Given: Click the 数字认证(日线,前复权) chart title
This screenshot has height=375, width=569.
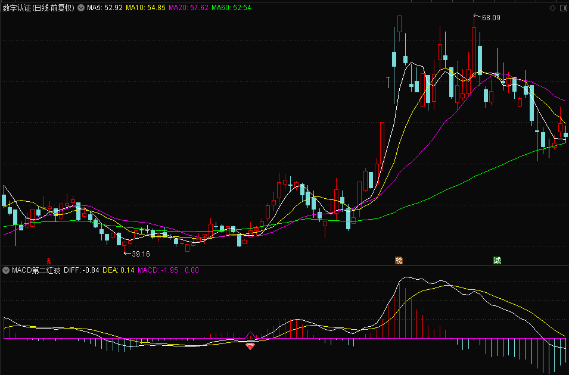Looking at the screenshot, I should coord(39,8).
